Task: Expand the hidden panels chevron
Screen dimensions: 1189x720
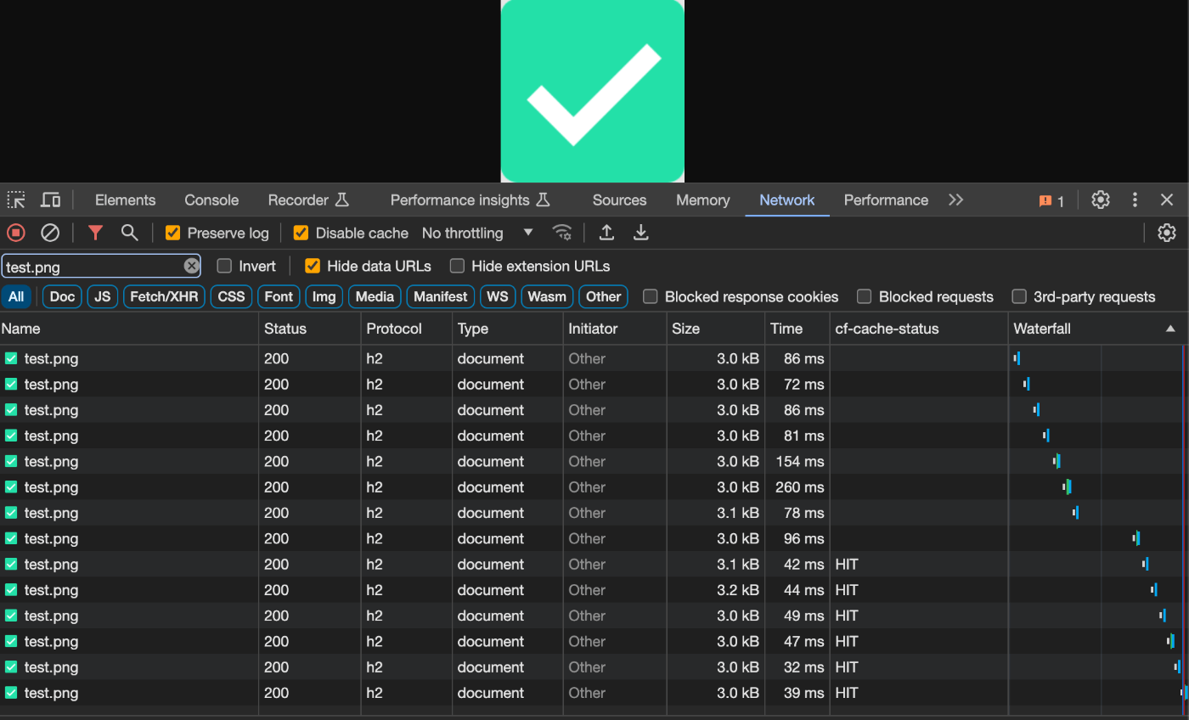Action: click(x=955, y=200)
